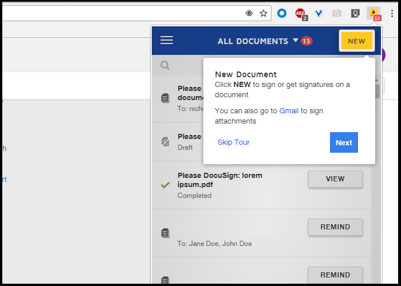Click the search magnifier icon
Screen dimensions: 401x286
tap(165, 65)
